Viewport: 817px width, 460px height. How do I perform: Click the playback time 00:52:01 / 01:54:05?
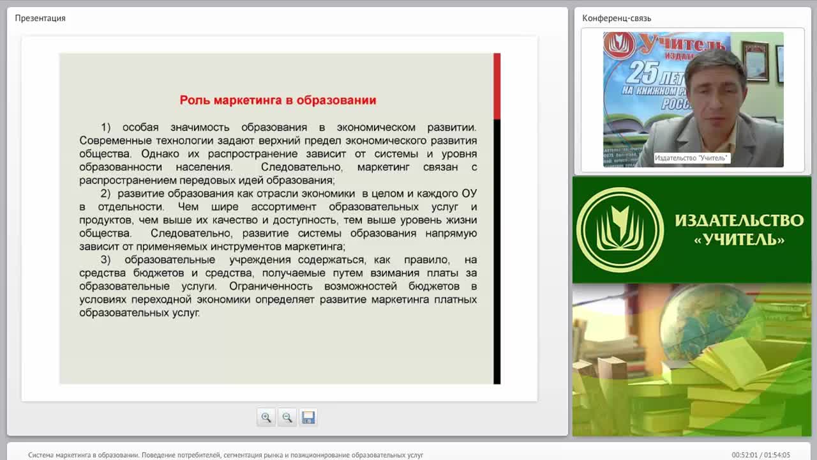(761, 455)
